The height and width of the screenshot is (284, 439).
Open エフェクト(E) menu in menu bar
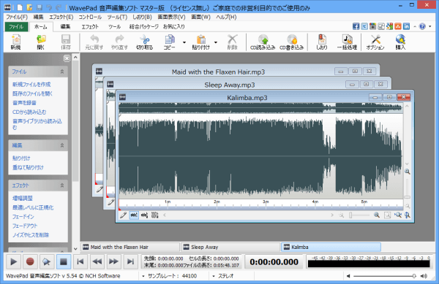tap(61, 17)
